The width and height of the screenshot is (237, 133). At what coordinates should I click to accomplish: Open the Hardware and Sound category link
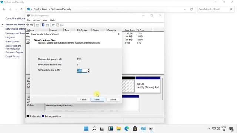(15, 33)
